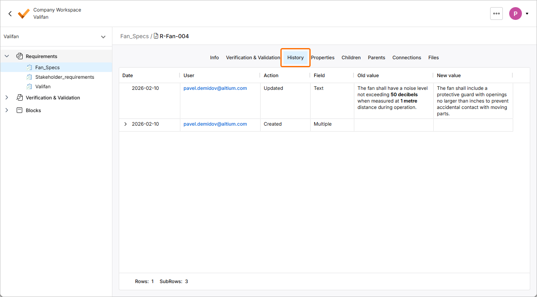The image size is (537, 297).
Task: Select Fan_Specs in the tree
Action: tap(47, 68)
